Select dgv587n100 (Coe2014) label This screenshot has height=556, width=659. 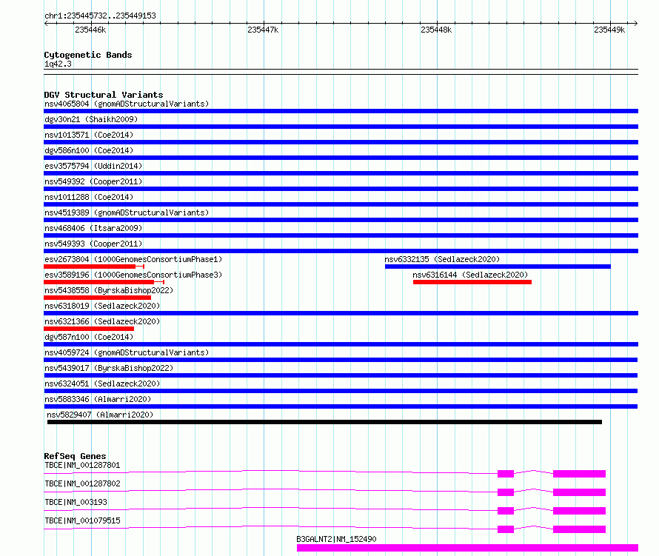pos(89,337)
